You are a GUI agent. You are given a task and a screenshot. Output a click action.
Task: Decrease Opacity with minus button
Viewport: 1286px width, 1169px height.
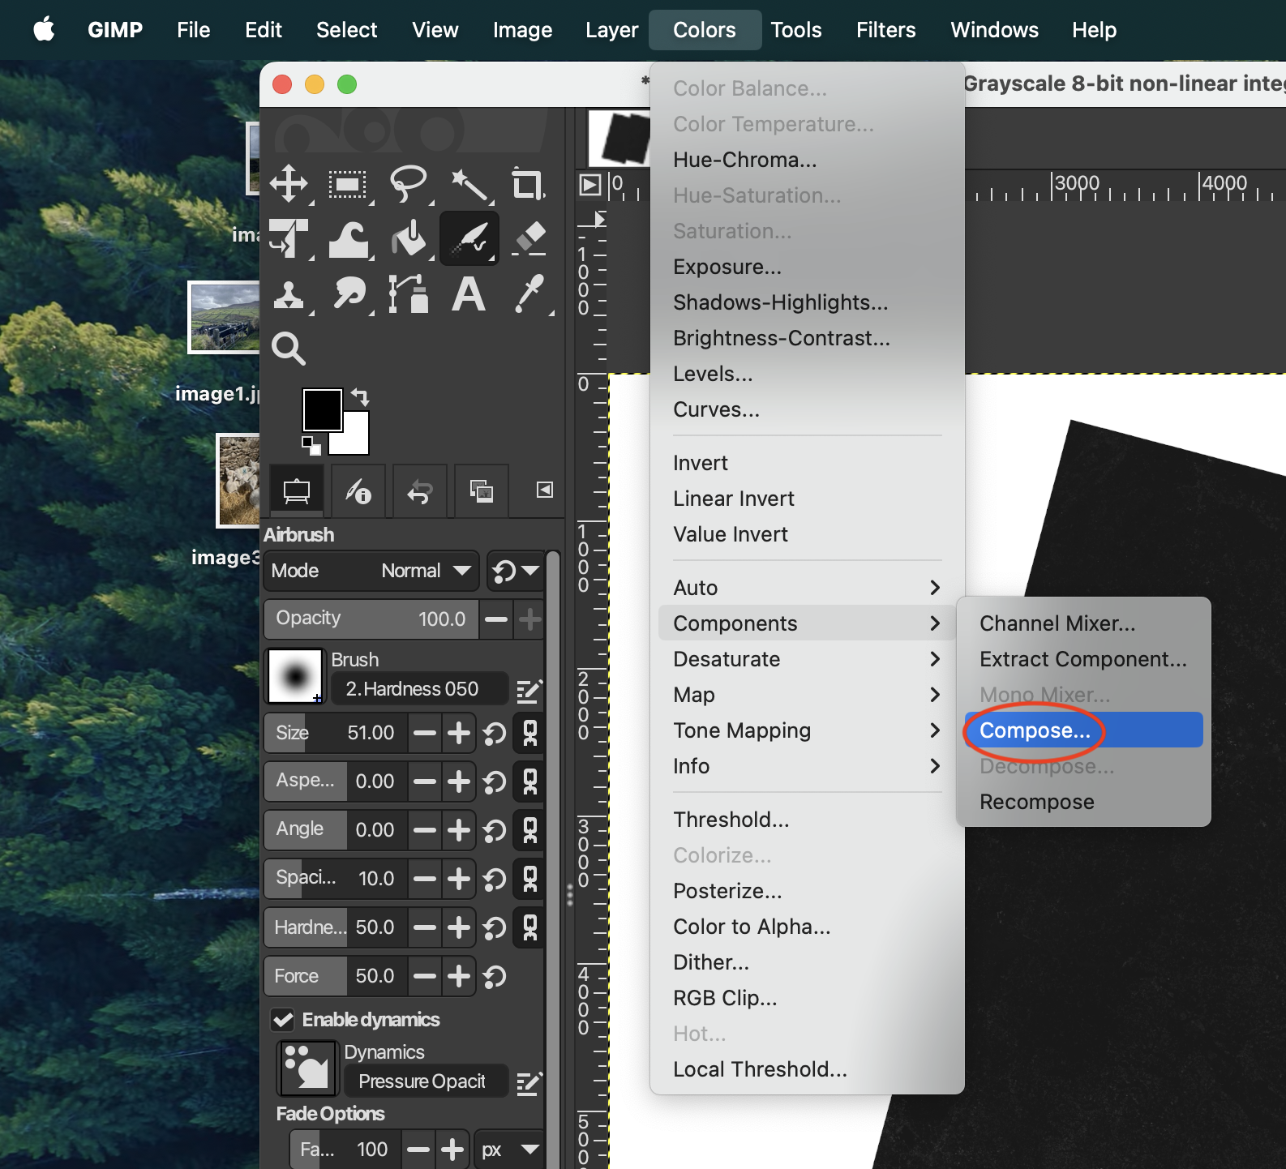495,619
